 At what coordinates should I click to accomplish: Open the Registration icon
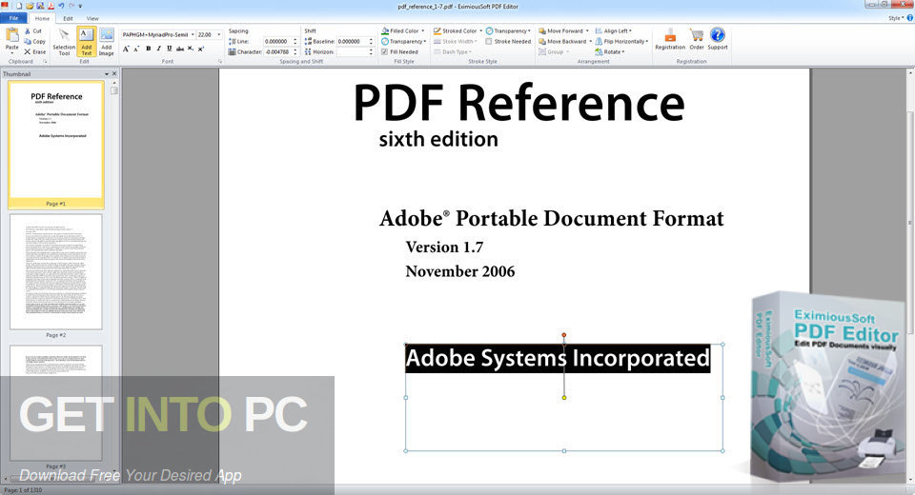click(x=670, y=39)
